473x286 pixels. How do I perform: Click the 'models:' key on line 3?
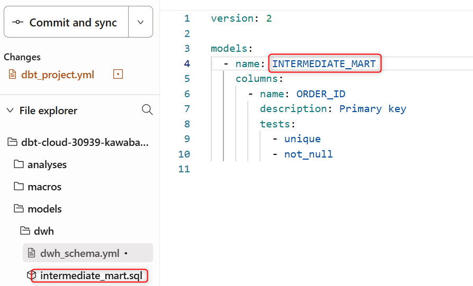pyautogui.click(x=231, y=49)
